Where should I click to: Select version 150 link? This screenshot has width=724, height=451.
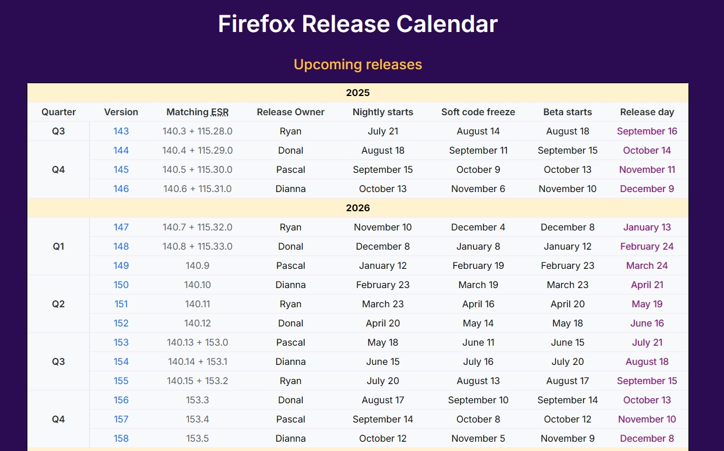121,285
